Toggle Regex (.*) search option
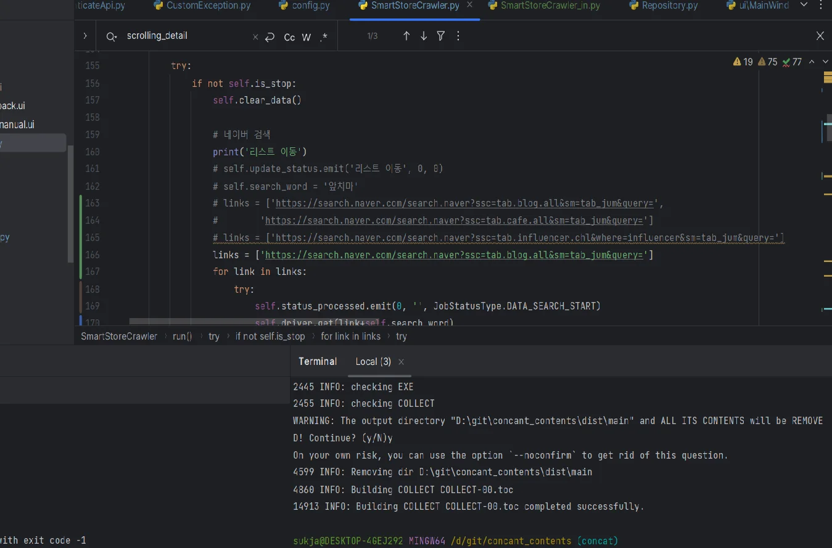832x548 pixels. click(x=324, y=37)
